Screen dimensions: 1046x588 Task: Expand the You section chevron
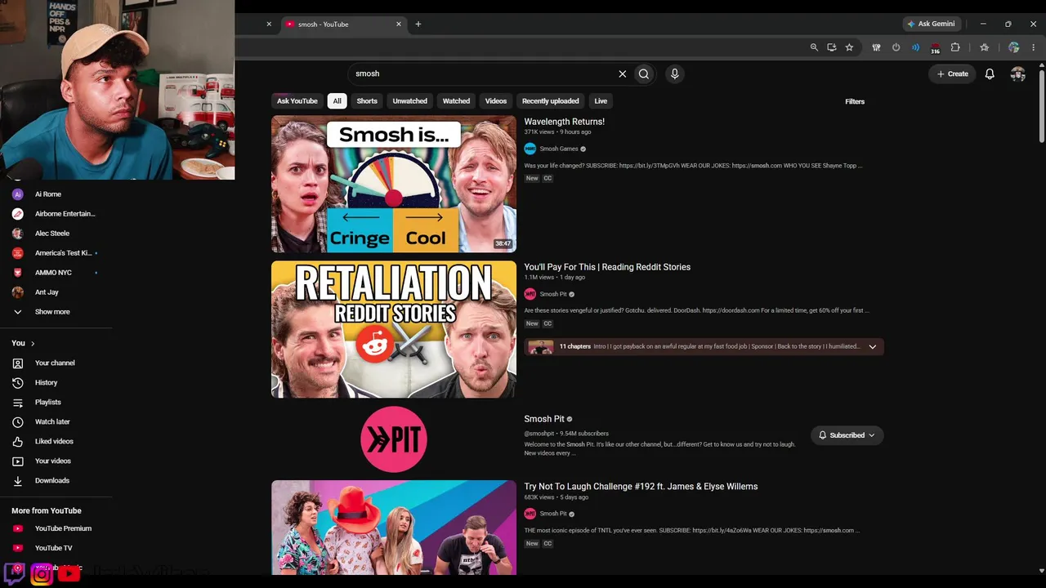(x=33, y=343)
